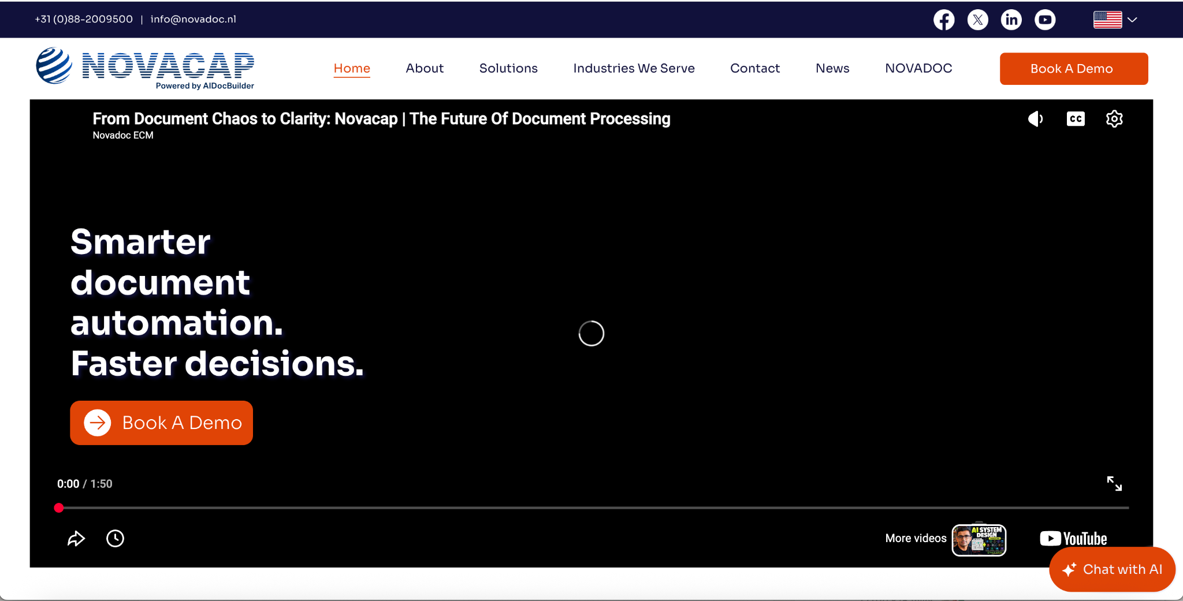1183x601 pixels.
Task: Open the About menu item
Action: point(425,68)
